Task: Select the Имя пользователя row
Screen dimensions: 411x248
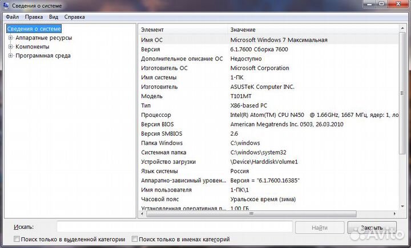Action: (269, 190)
